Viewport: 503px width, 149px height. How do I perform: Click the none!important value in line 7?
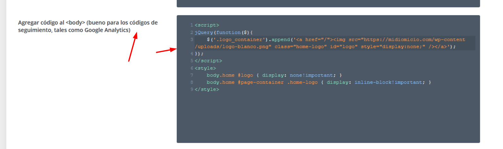pos(311,75)
